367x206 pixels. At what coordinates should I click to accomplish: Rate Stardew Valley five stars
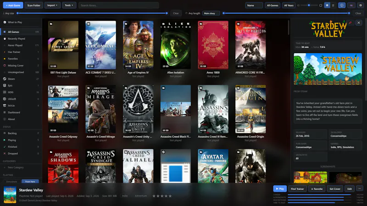[x=170, y=196]
